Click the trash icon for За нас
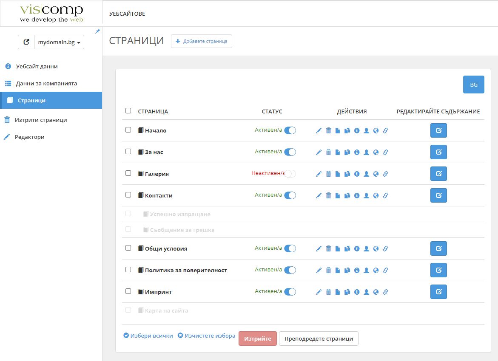The height and width of the screenshot is (361, 498). pos(328,152)
